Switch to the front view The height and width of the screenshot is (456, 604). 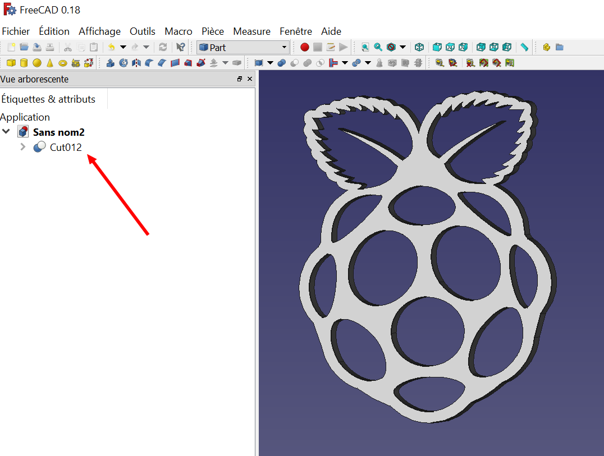[437, 47]
